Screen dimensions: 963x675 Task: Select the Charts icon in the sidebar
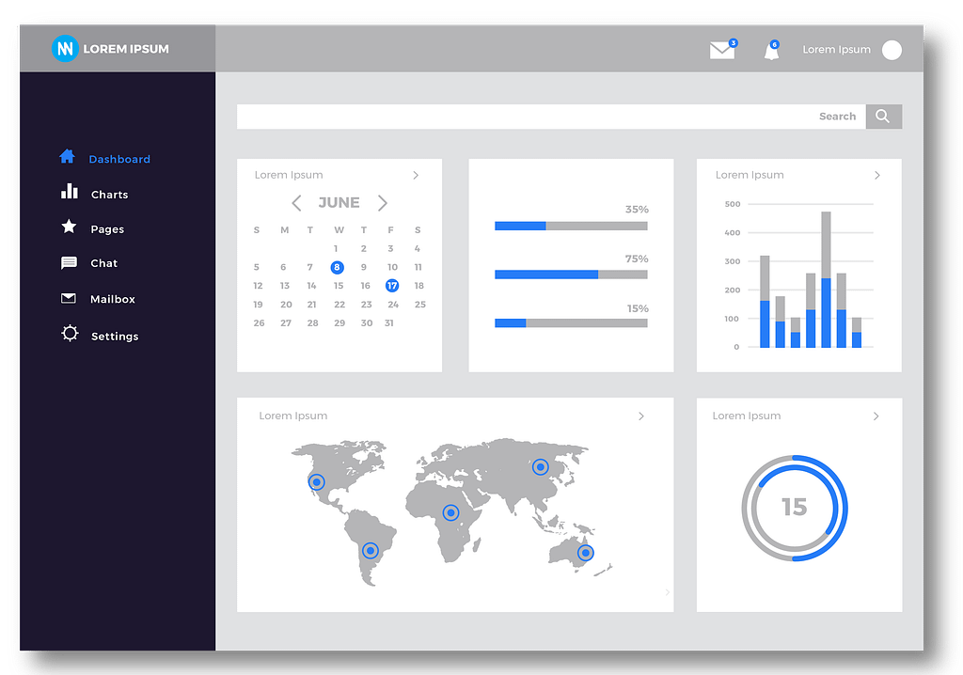pos(71,194)
